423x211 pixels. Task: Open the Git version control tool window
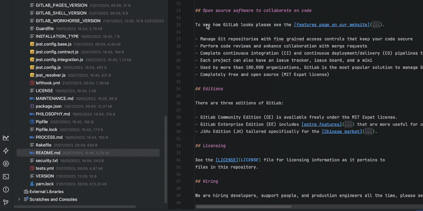coord(6,202)
